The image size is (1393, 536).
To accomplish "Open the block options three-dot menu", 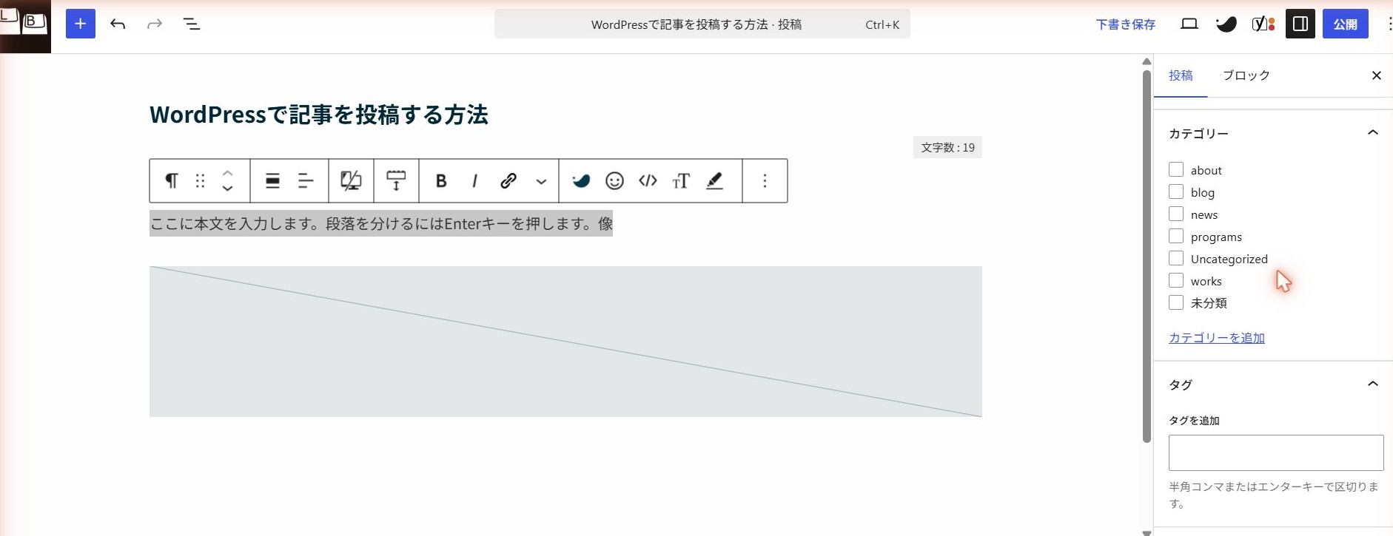I will click(765, 180).
